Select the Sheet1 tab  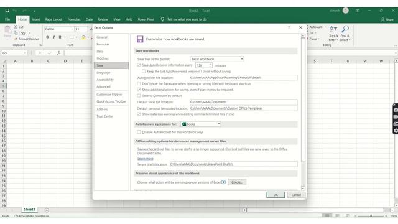tap(29, 210)
